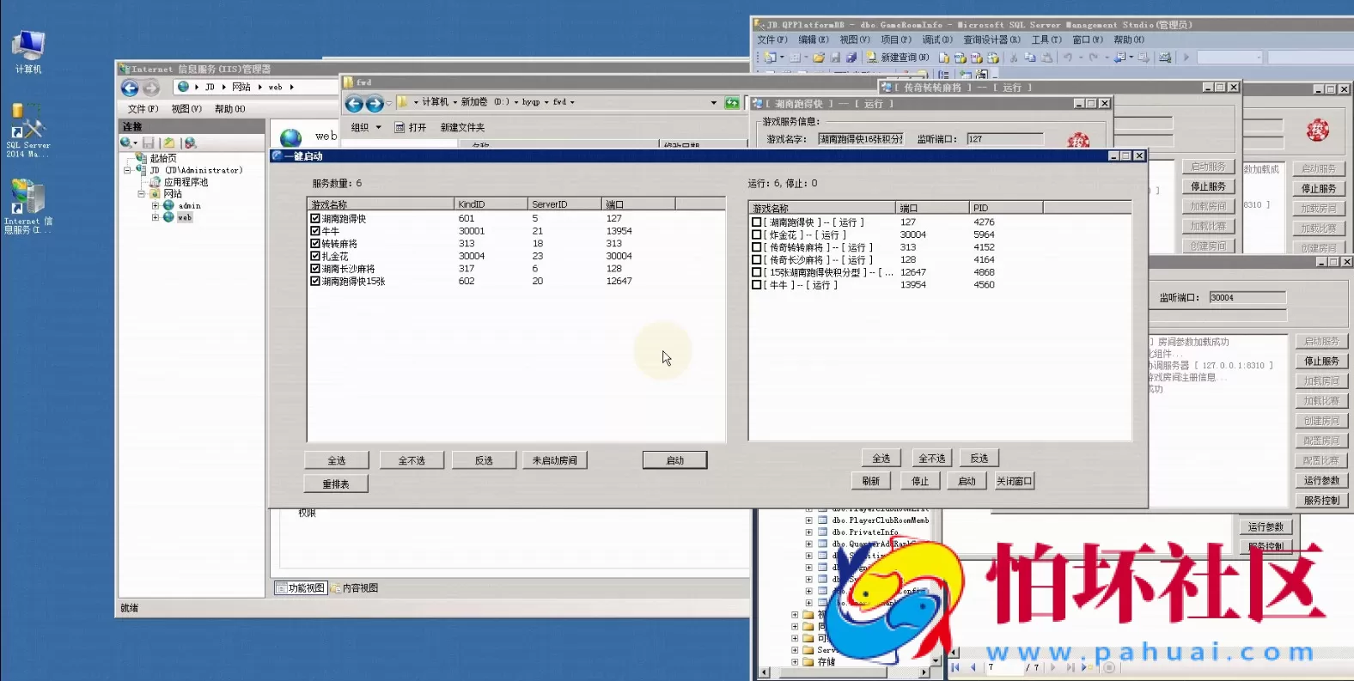The height and width of the screenshot is (681, 1354).
Task: Click the IIS Manager back arrow icon
Action: click(130, 88)
